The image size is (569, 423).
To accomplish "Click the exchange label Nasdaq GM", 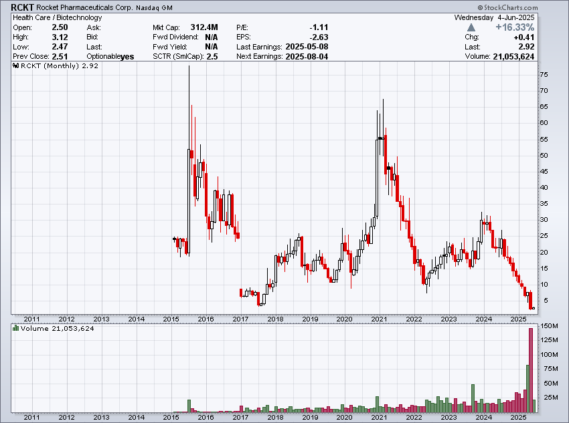I will (x=154, y=7).
